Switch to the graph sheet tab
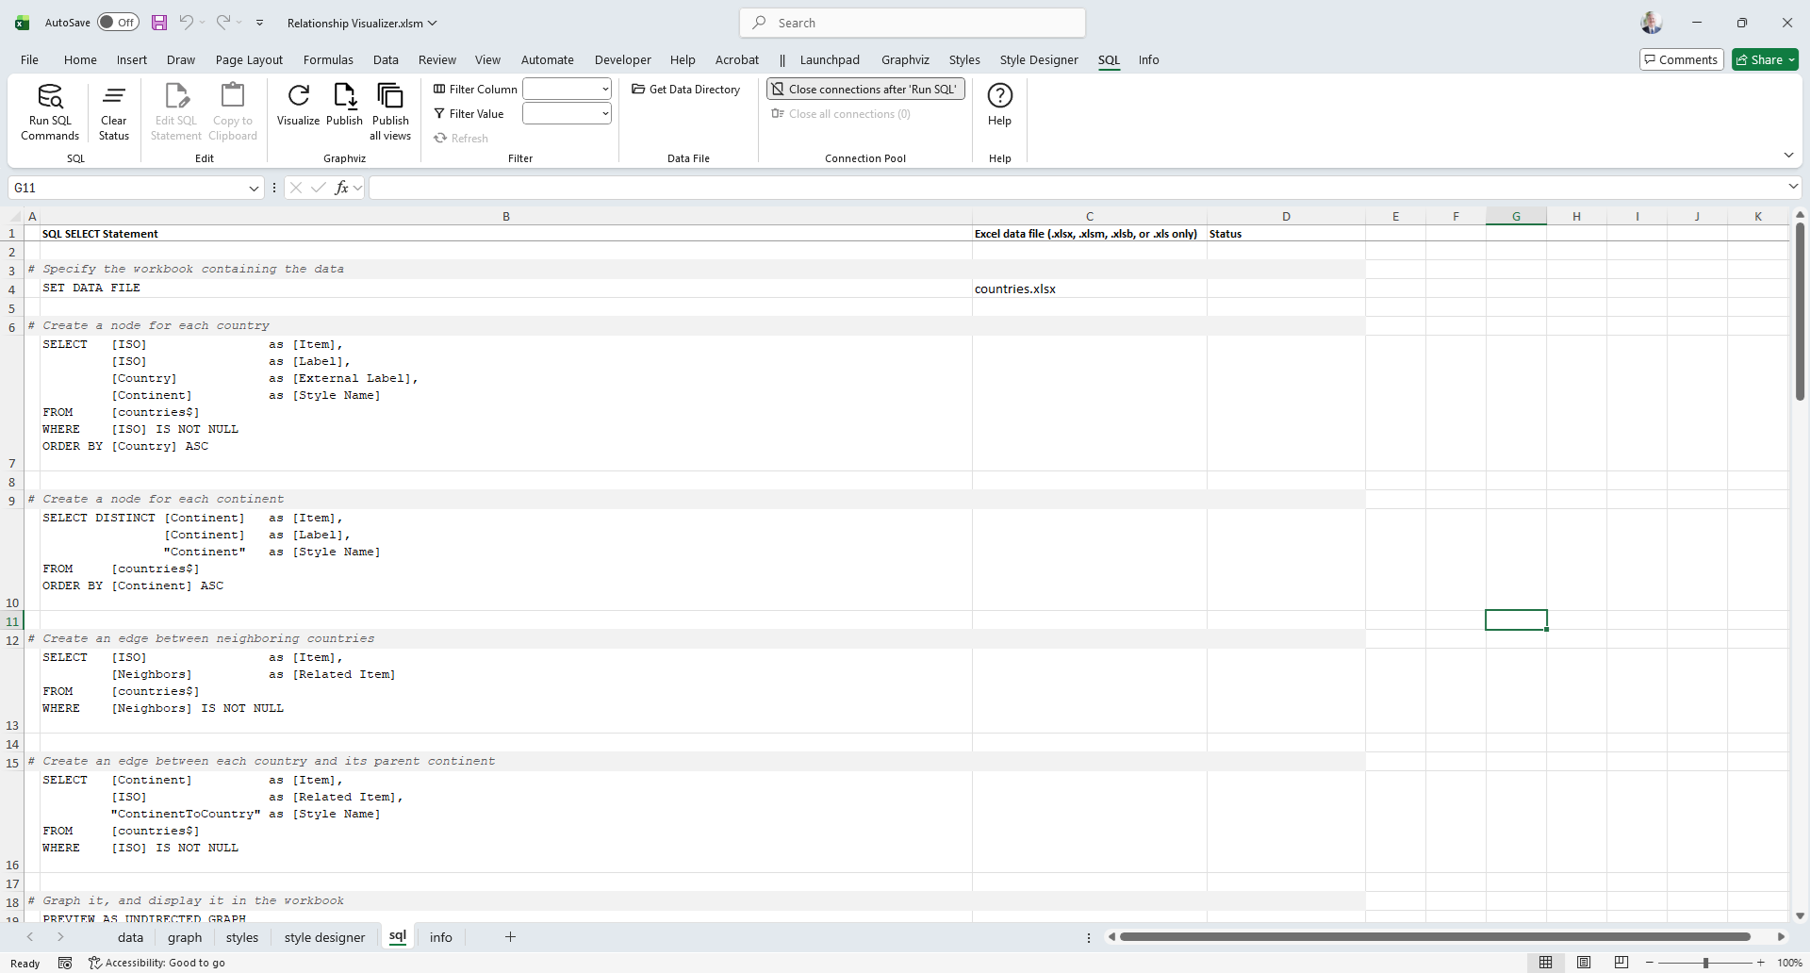The width and height of the screenshot is (1810, 973). click(185, 937)
